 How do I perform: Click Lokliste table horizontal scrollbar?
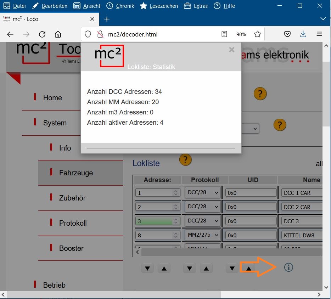click(232, 252)
